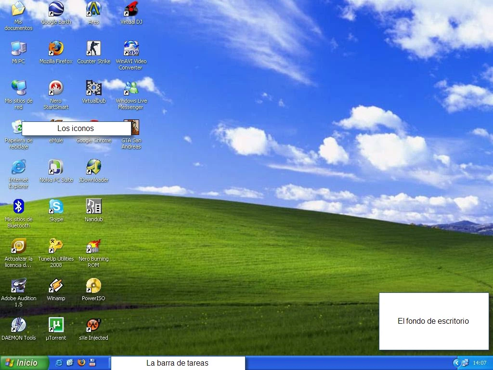
Task: Open the Mis documentos desktop icon
Action: coord(18,9)
